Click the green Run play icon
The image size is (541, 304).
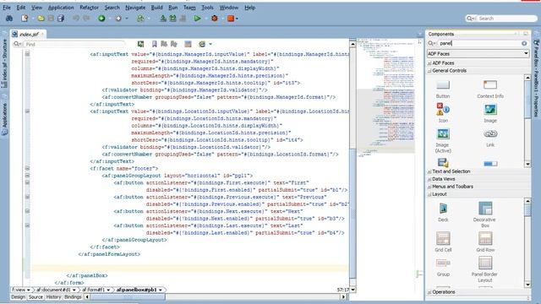tap(197, 19)
